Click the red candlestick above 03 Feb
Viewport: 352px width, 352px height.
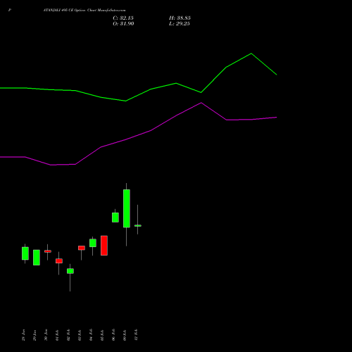coord(82,248)
